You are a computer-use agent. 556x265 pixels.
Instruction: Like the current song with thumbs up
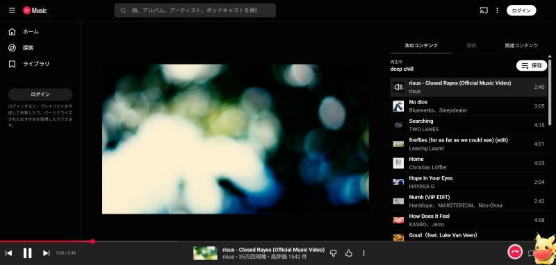click(349, 253)
